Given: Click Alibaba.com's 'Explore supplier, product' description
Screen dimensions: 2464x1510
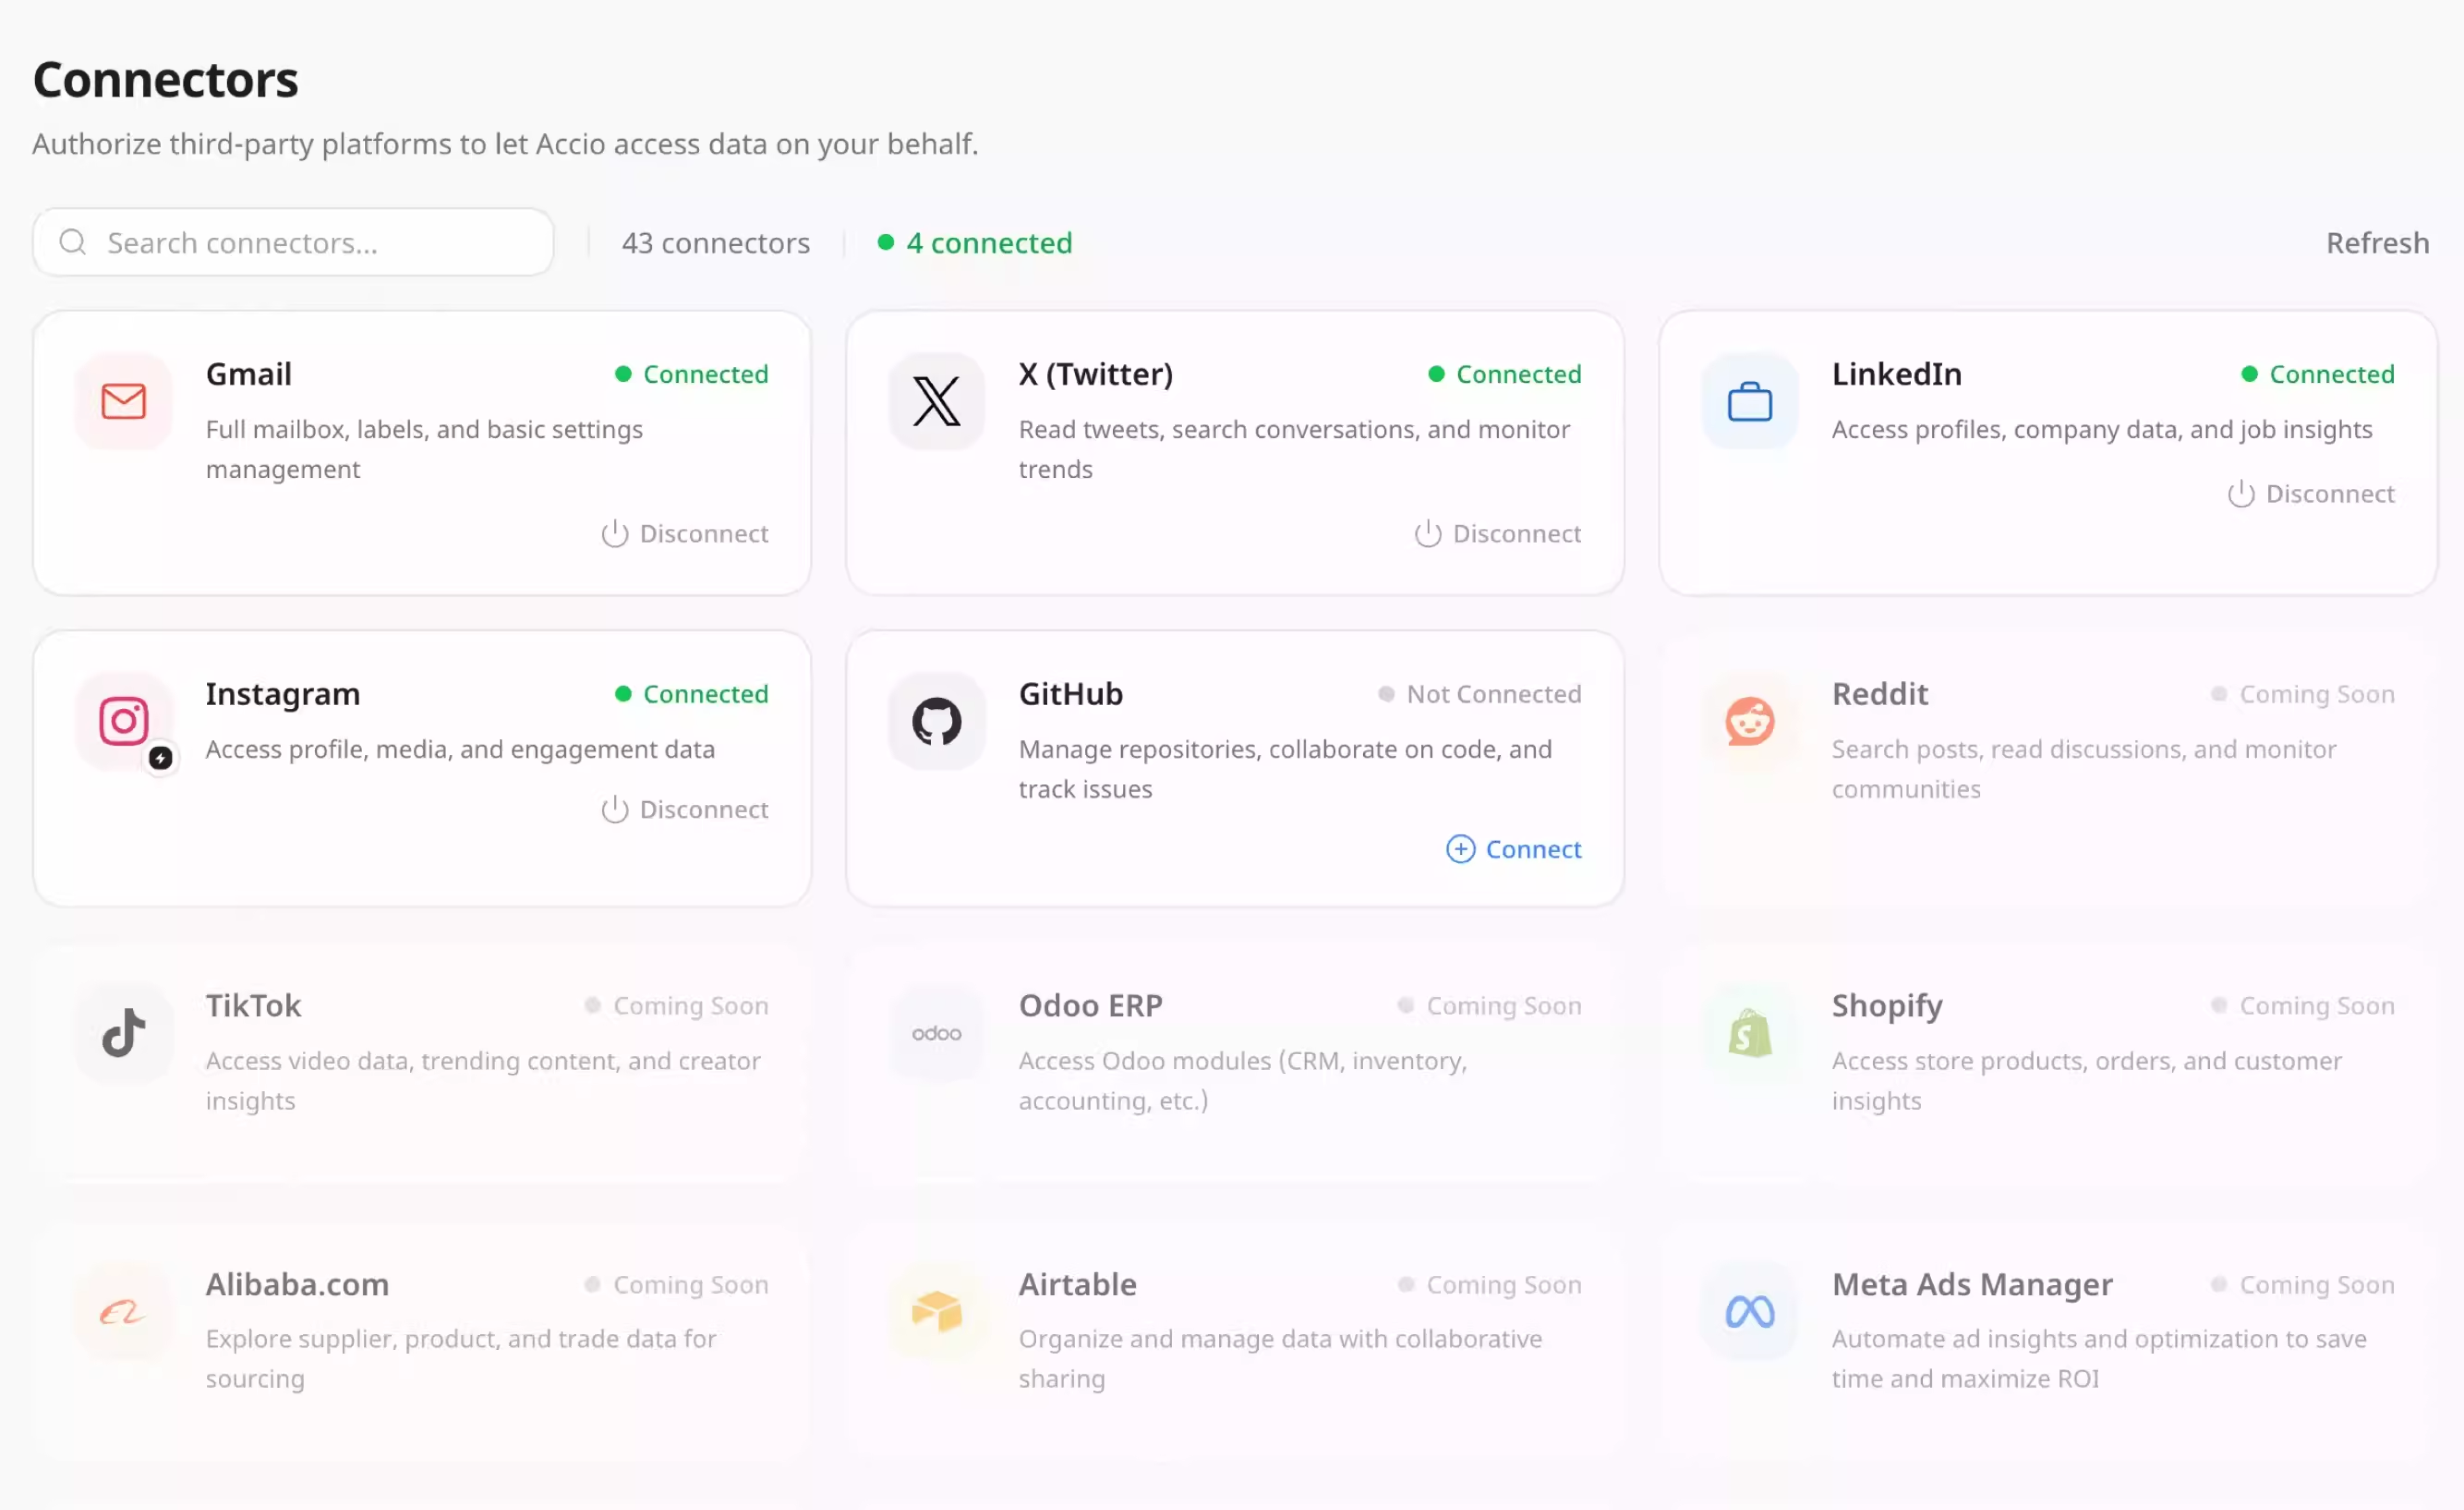Looking at the screenshot, I should [x=461, y=1359].
